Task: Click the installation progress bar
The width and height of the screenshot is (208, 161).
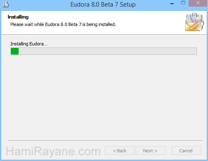Action: (104, 51)
